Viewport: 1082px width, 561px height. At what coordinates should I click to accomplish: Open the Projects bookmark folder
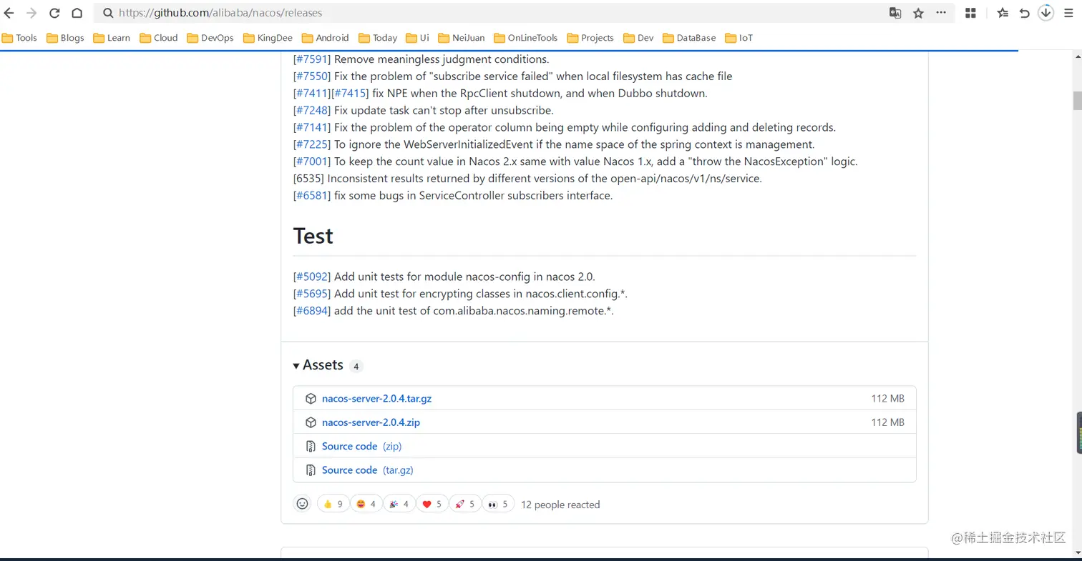[x=590, y=38]
